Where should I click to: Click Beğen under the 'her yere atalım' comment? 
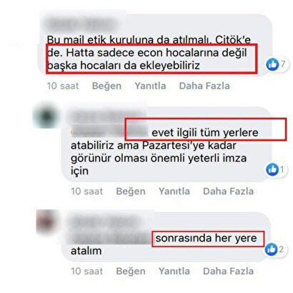click(131, 271)
